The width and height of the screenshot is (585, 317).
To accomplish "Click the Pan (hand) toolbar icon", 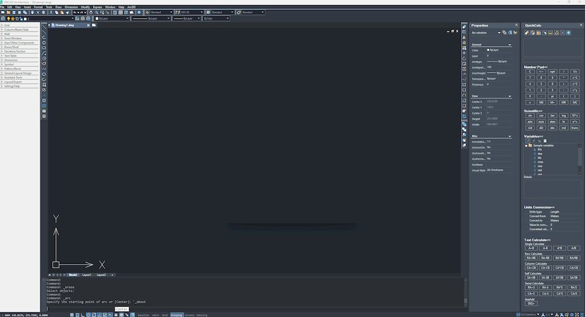I will [x=90, y=12].
